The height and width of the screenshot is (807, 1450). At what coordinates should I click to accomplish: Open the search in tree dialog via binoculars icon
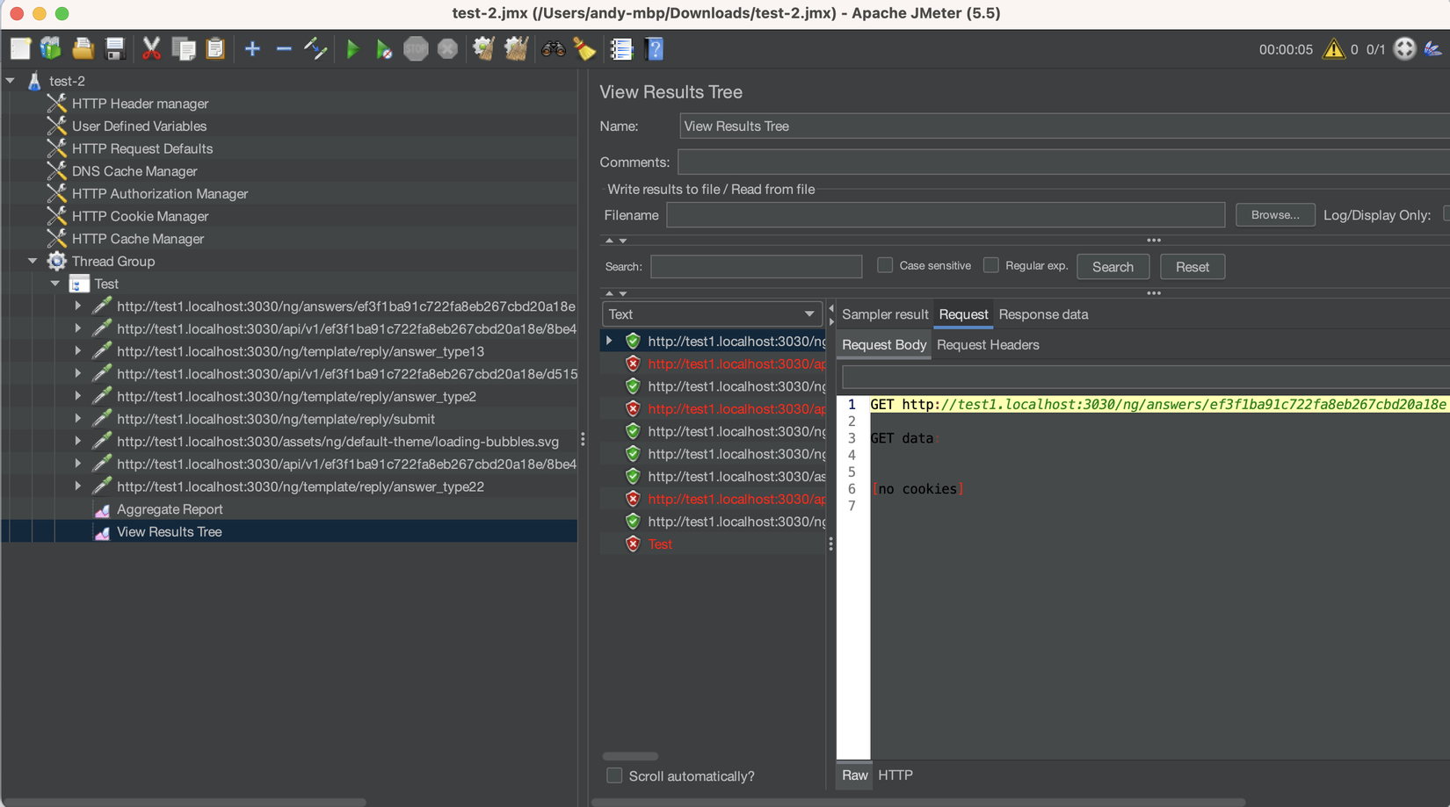(553, 48)
